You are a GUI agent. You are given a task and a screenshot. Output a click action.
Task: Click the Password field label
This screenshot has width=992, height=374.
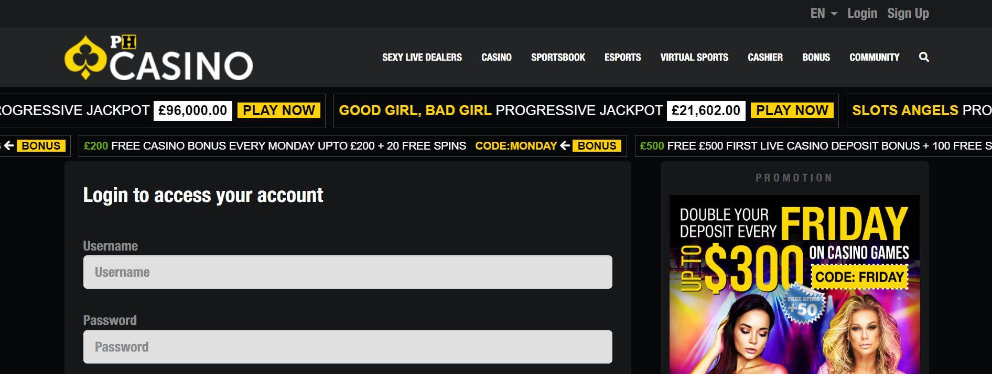pos(110,320)
